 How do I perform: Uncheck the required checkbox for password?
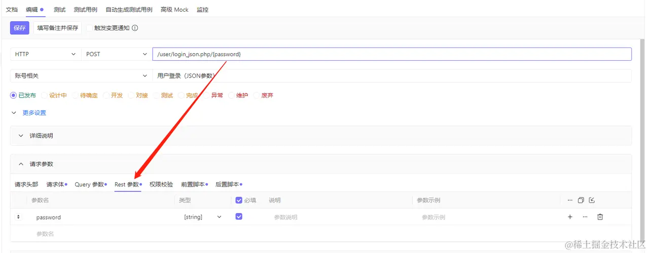(239, 217)
